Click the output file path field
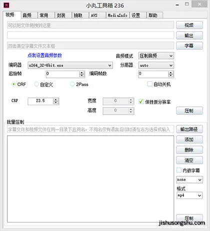This screenshot has width=210, height=231. (90, 36)
